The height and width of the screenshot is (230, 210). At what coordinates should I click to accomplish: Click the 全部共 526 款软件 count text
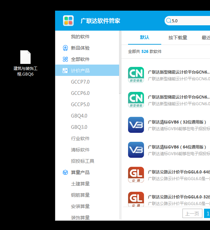coord(145,52)
